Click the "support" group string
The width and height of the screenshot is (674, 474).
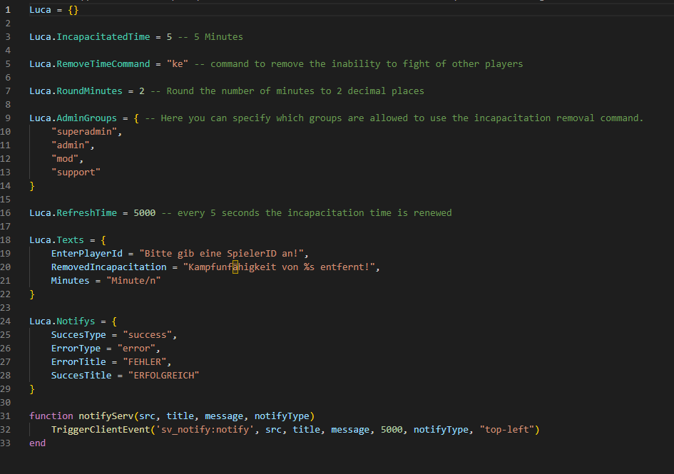(x=76, y=172)
